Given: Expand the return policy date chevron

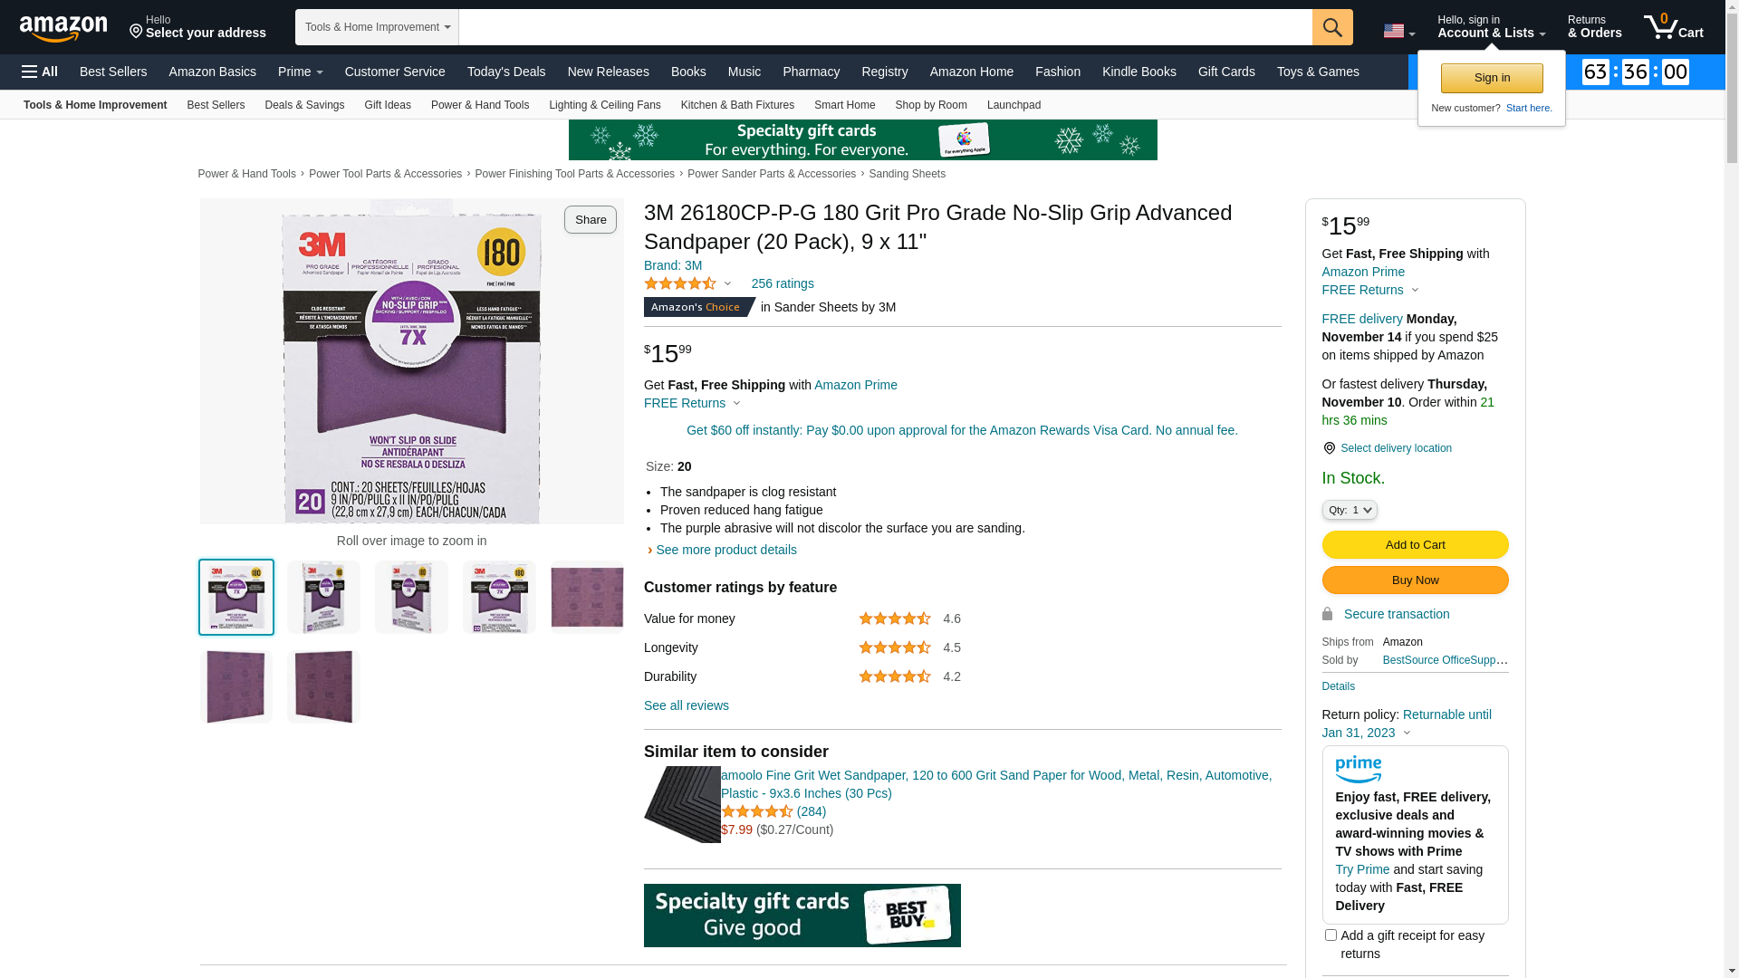Looking at the screenshot, I should [x=1407, y=733].
